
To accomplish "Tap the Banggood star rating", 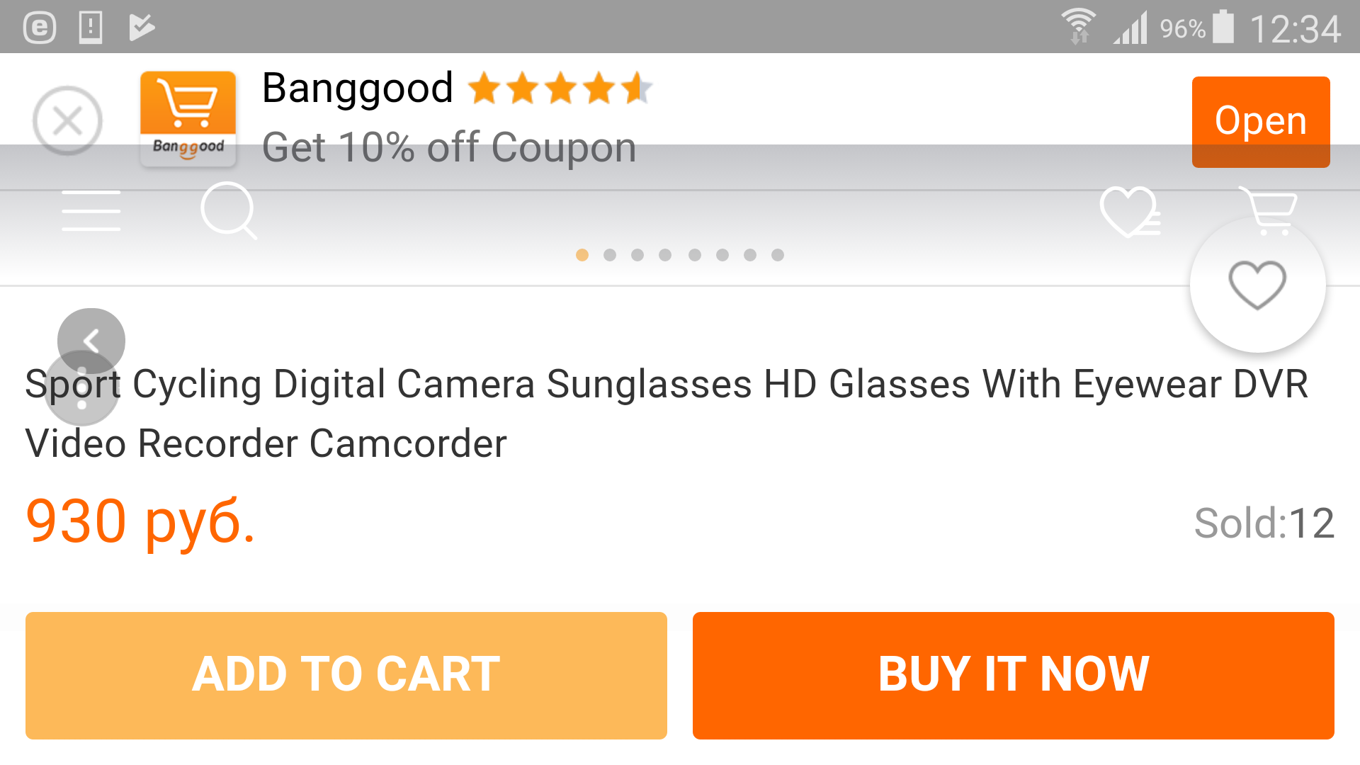I will pos(560,89).
